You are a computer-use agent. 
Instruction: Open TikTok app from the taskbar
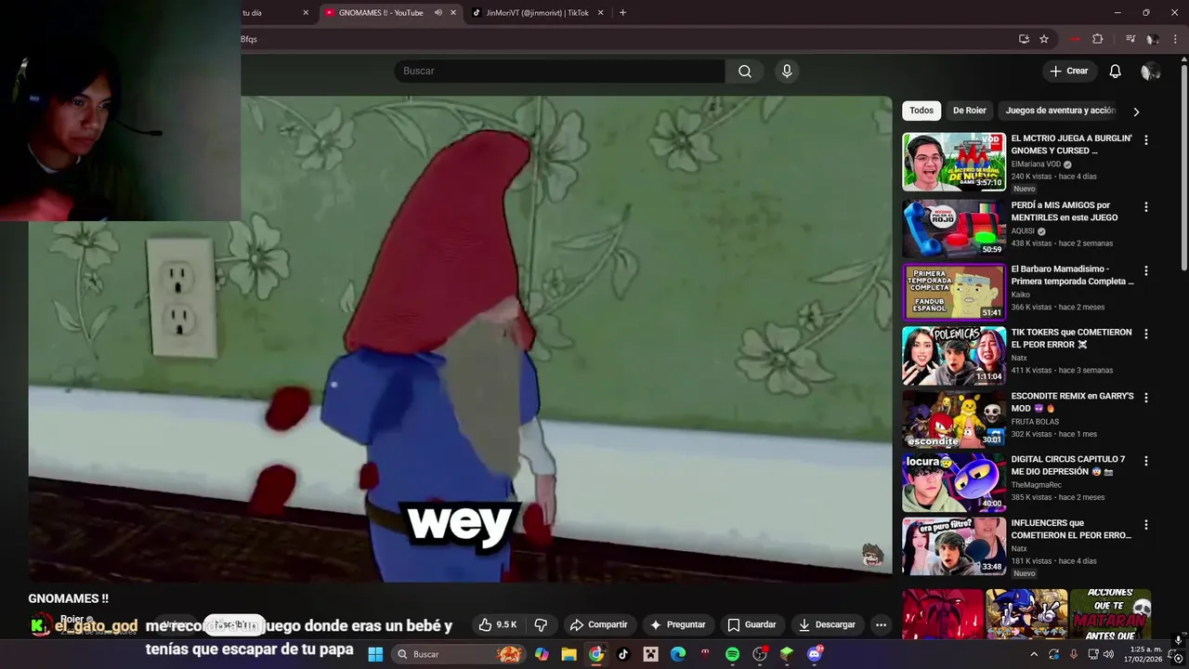click(x=623, y=654)
